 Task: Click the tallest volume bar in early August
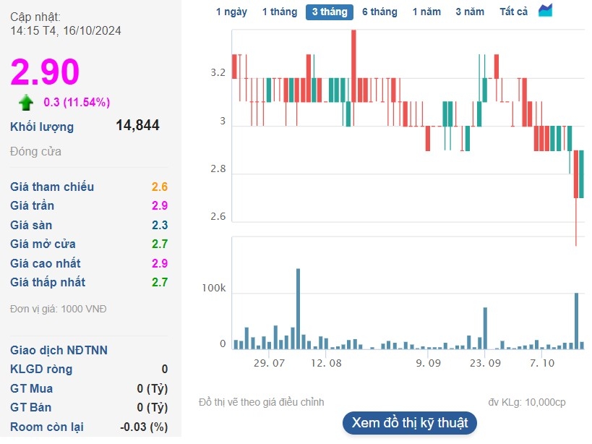(298, 309)
